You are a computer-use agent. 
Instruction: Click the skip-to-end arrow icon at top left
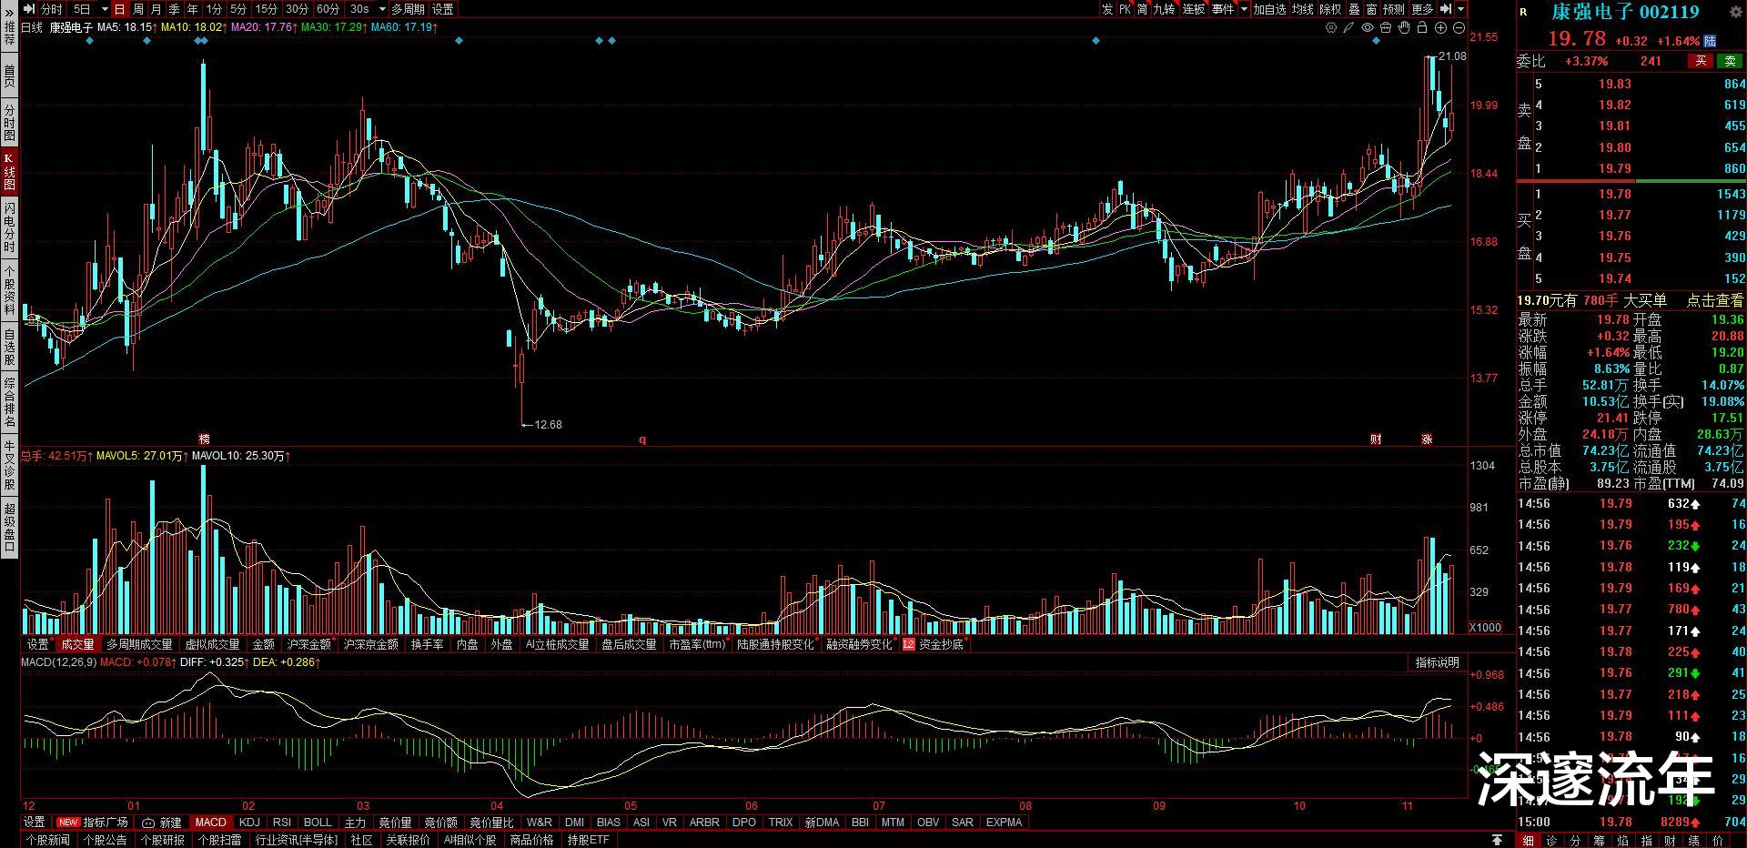point(29,9)
